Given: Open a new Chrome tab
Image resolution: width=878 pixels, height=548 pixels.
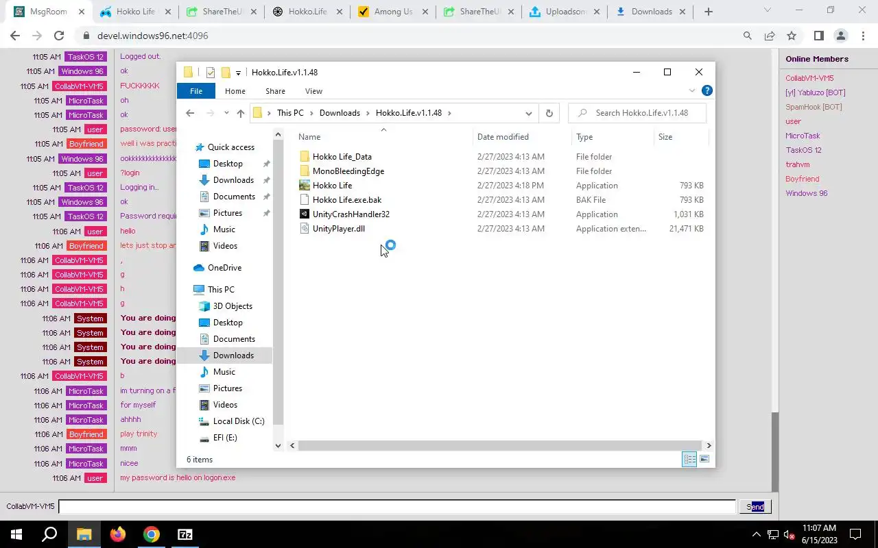Looking at the screenshot, I should tap(709, 12).
